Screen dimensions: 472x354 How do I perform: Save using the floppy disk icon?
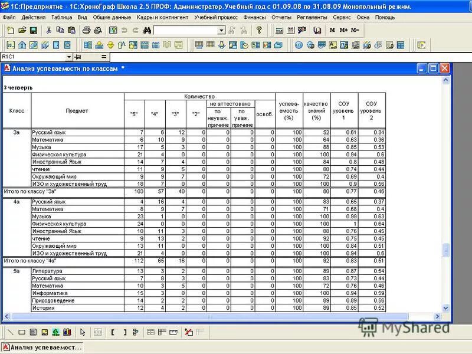point(34,30)
